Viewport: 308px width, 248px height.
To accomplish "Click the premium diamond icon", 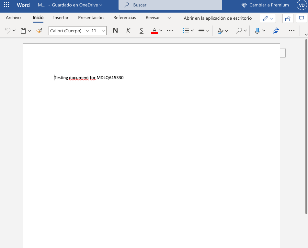I will (x=244, y=5).
